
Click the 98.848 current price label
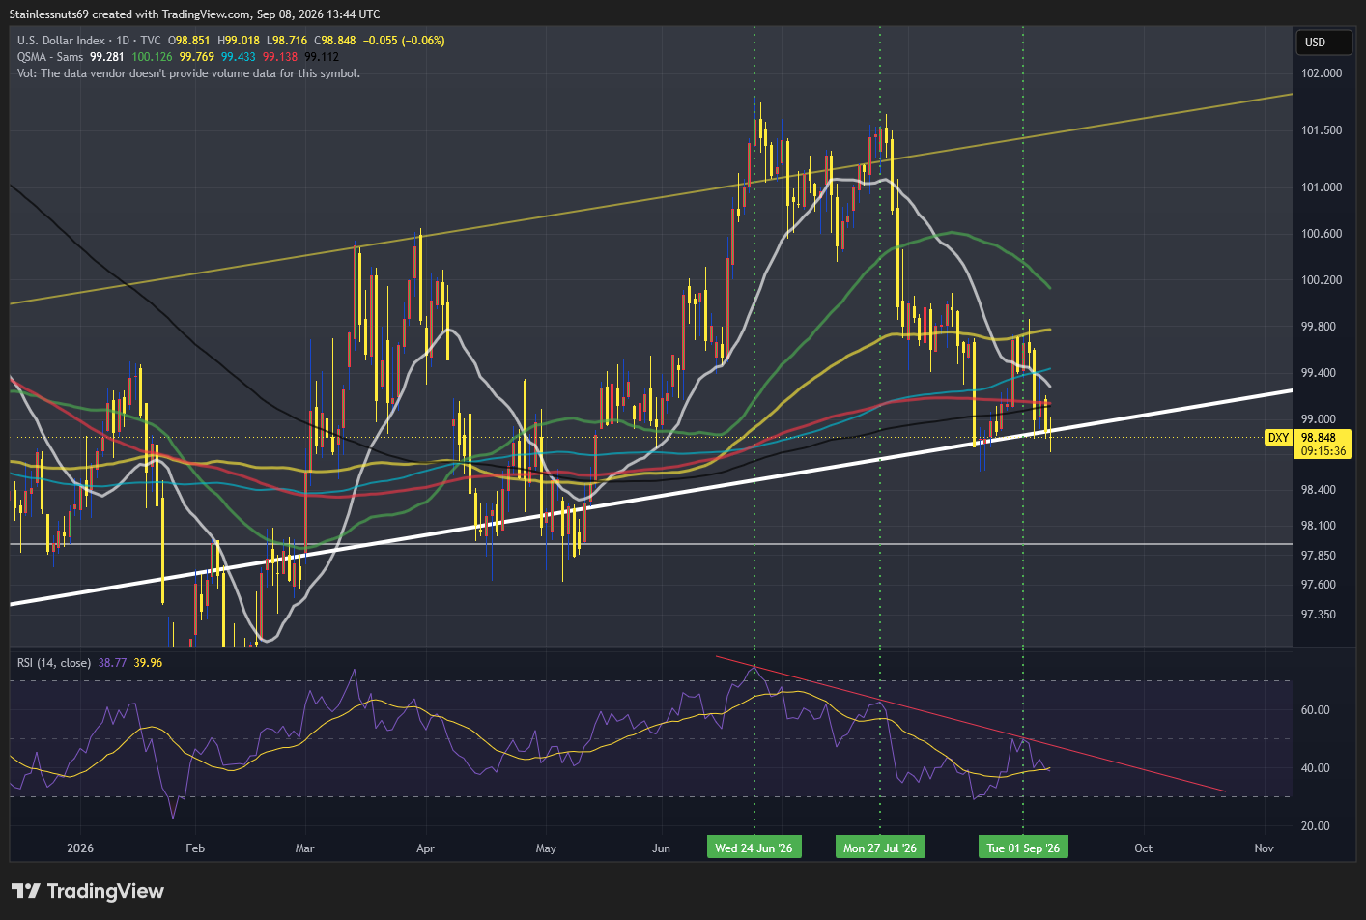(x=1319, y=438)
